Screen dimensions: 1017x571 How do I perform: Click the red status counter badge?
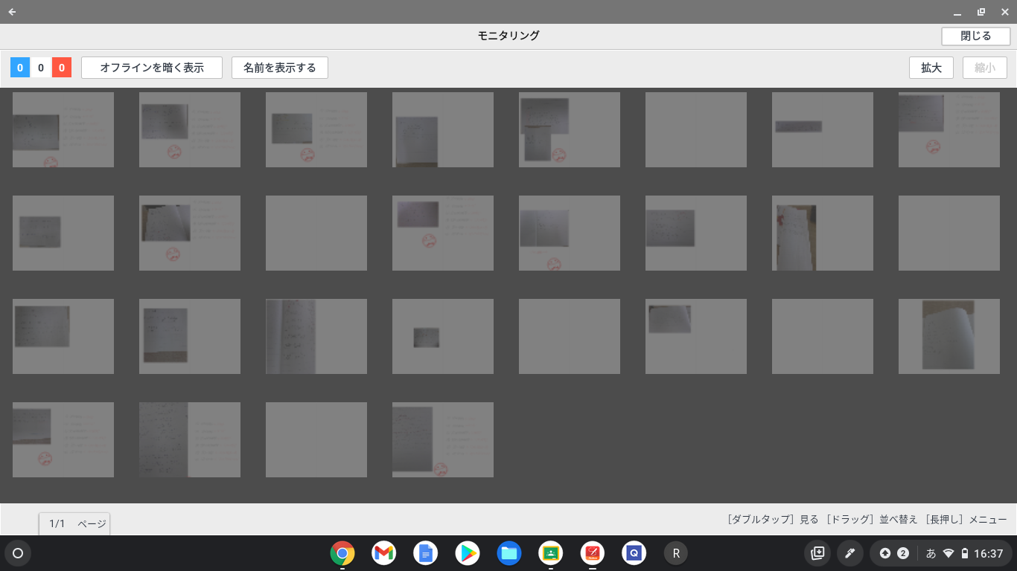pos(62,68)
